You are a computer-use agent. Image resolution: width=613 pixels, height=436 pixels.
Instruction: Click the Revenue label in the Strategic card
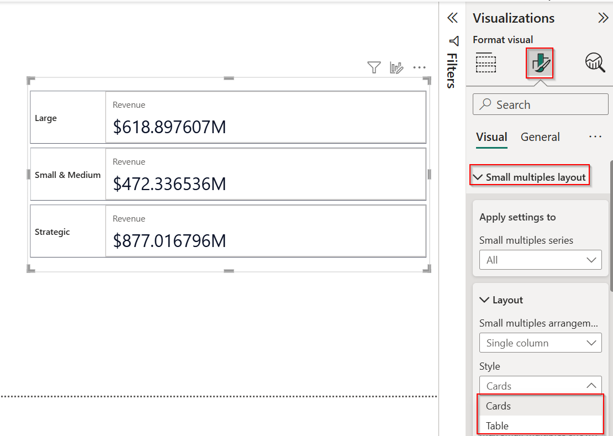click(x=129, y=219)
